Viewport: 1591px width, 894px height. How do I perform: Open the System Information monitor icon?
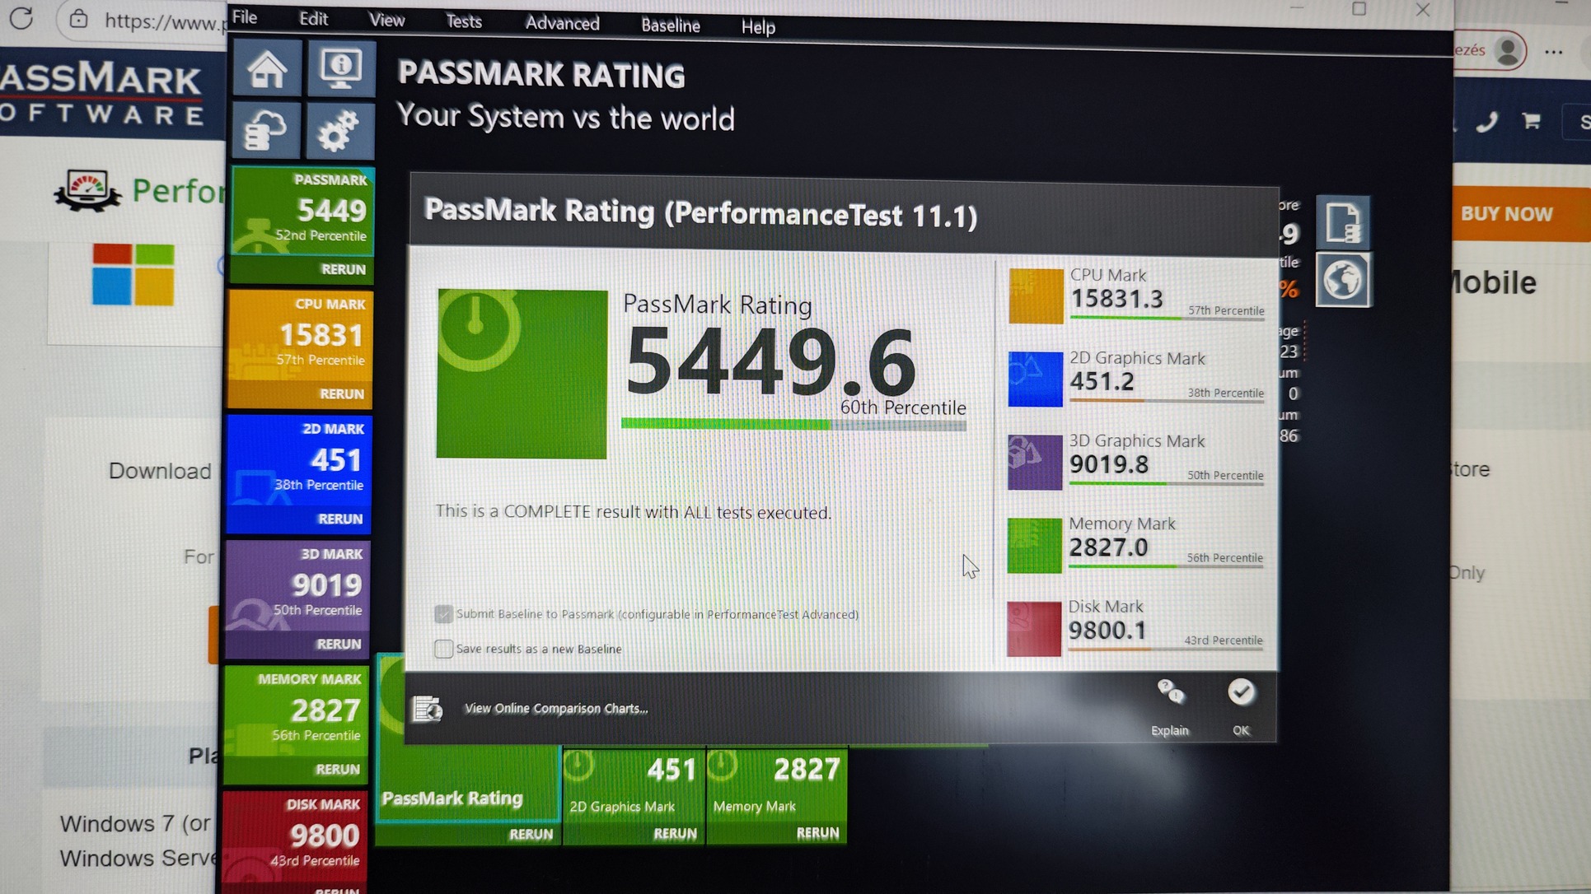(340, 69)
